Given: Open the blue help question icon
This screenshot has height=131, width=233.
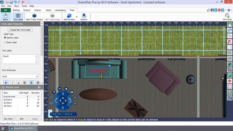Looking at the screenshot, I should click(x=229, y=10).
